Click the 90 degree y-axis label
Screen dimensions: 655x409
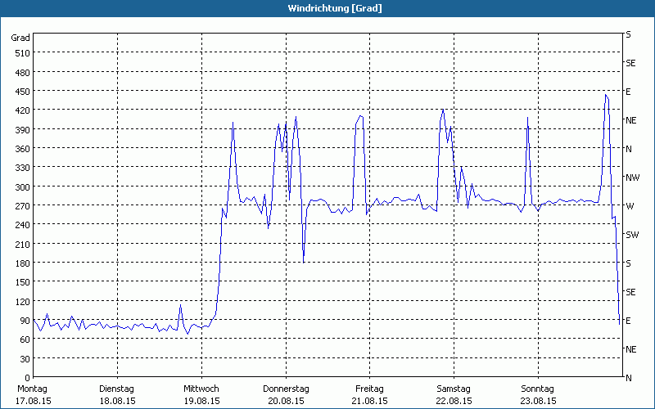coord(24,320)
